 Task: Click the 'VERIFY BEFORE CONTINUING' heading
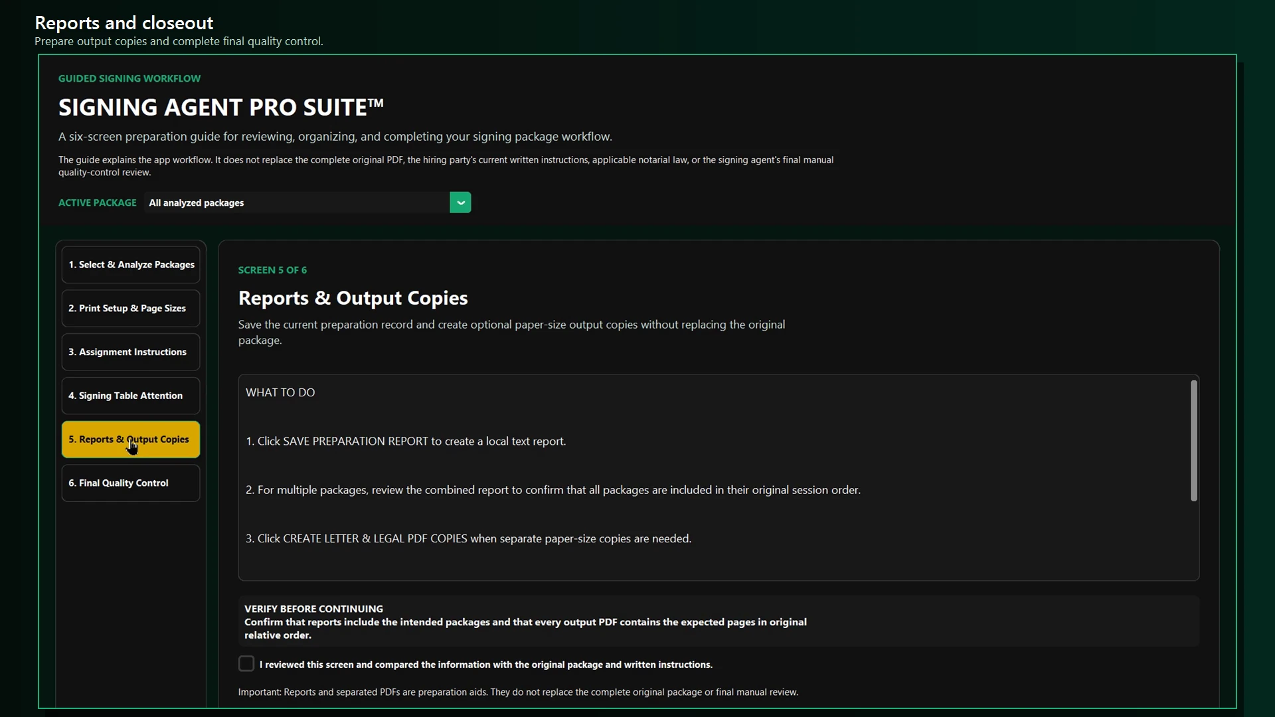pos(313,609)
